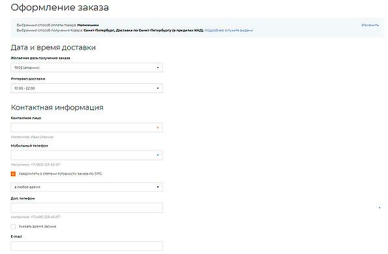The width and height of the screenshot is (388, 254).
Task: Enable the "Указать время звонка" checkbox
Action: coord(13,227)
